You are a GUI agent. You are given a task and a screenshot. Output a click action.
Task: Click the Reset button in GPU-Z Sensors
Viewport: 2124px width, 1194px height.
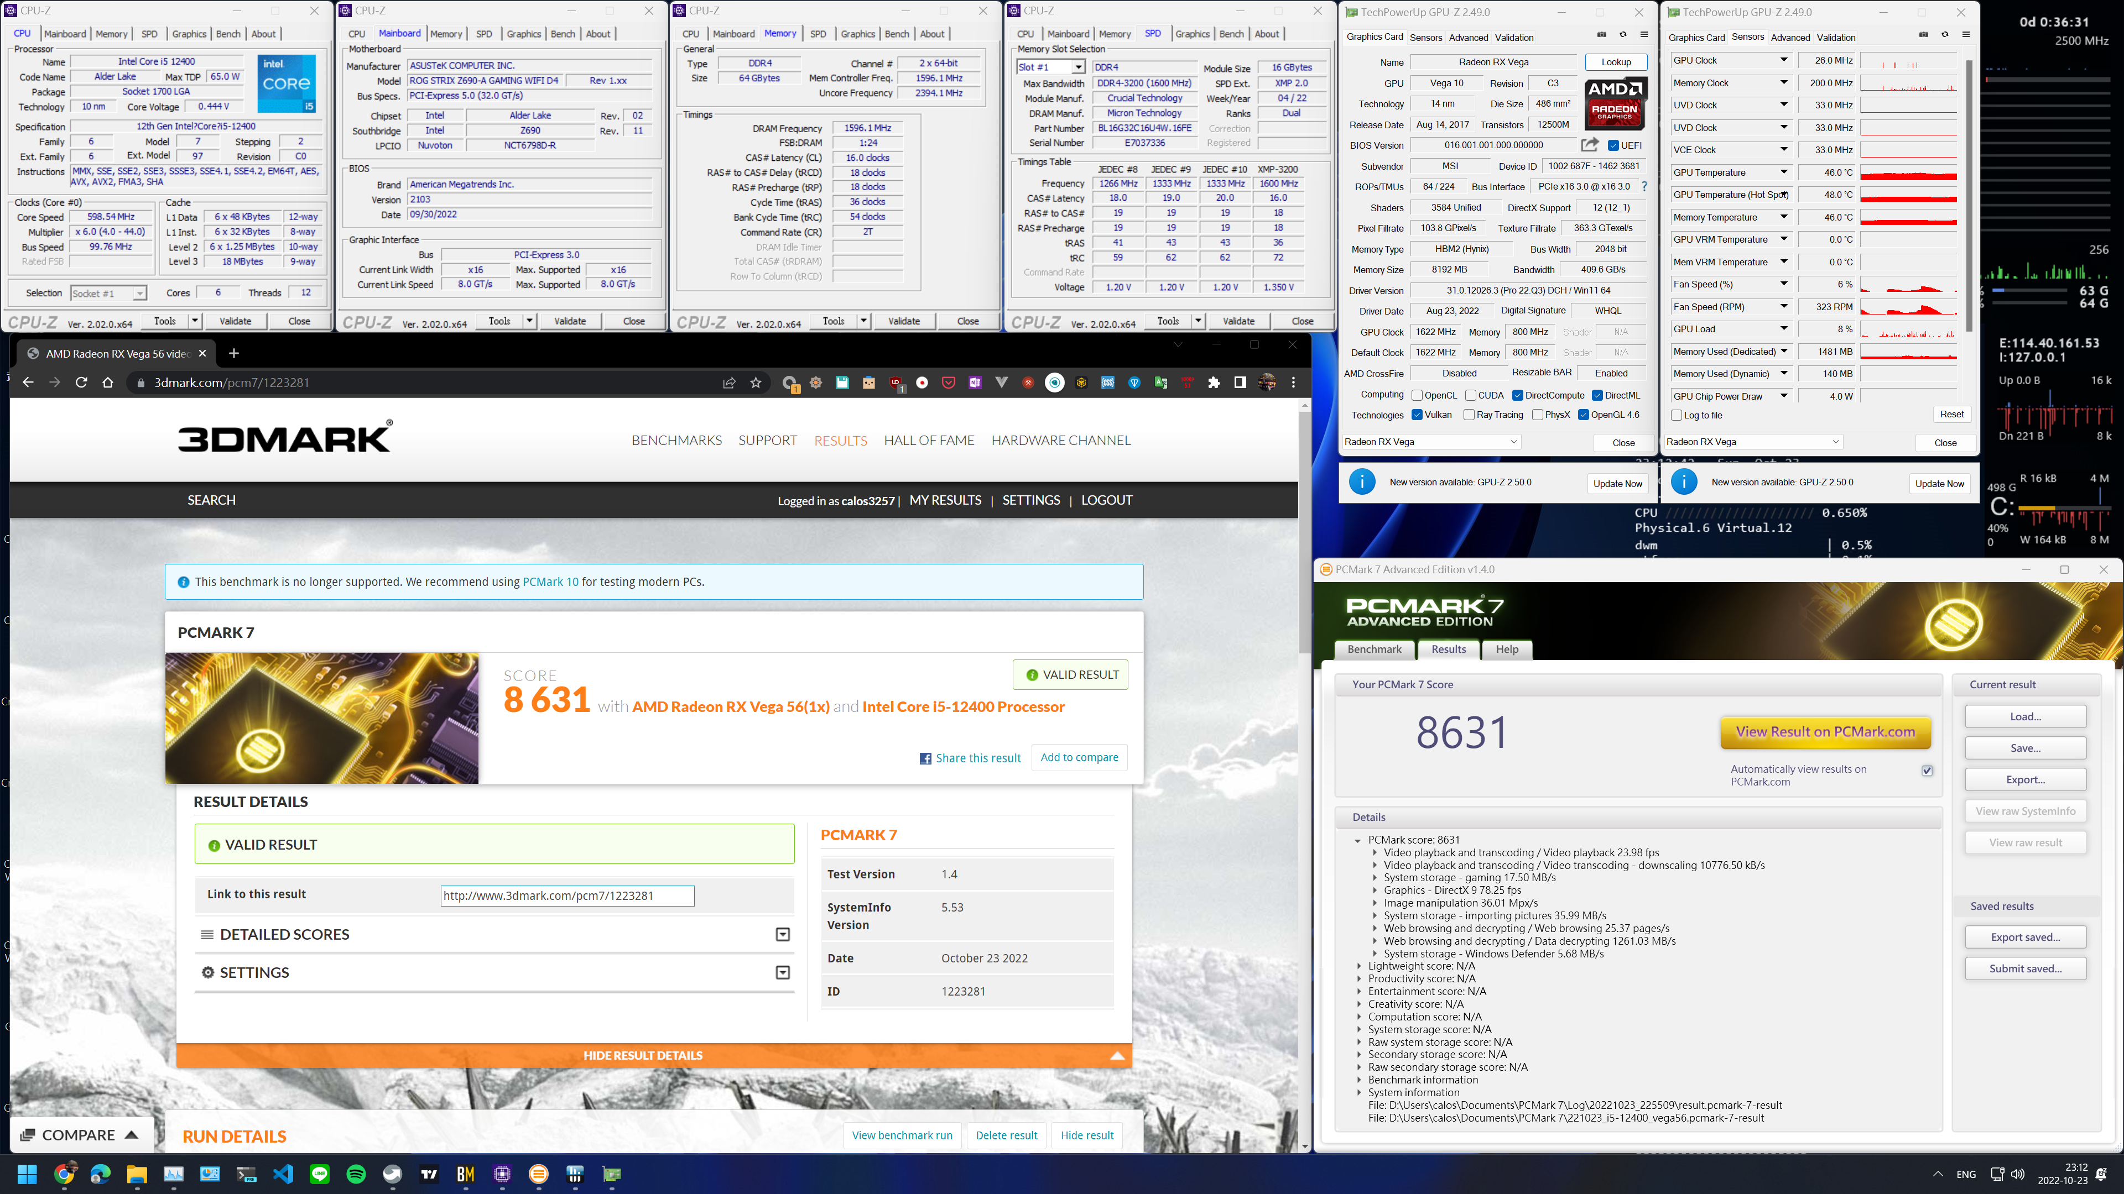[x=1951, y=415]
